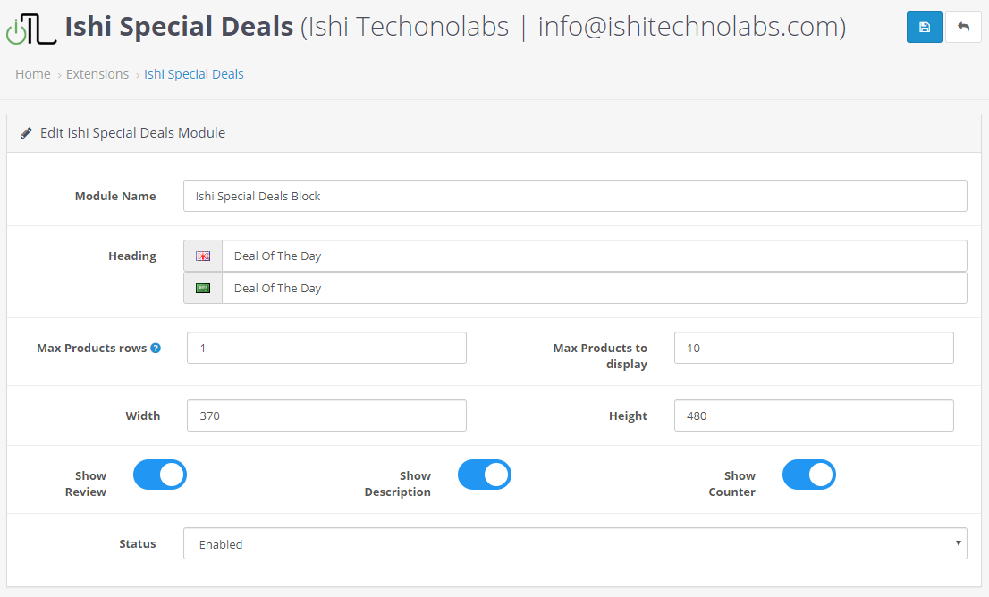Click the Ishi Technolabs logo icon
This screenshot has height=597, width=989.
(31, 29)
